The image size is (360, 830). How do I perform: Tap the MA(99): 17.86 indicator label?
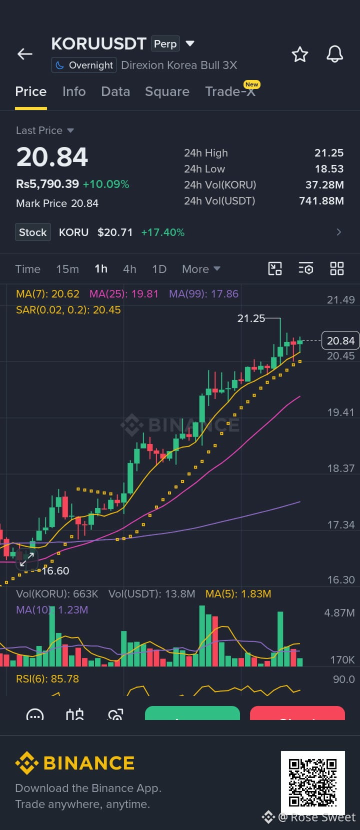click(x=203, y=294)
